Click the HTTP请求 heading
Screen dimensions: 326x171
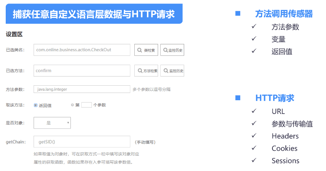coord(275,98)
